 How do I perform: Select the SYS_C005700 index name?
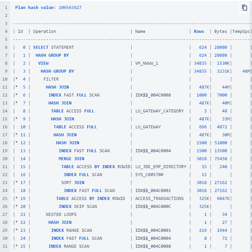tap(149, 175)
